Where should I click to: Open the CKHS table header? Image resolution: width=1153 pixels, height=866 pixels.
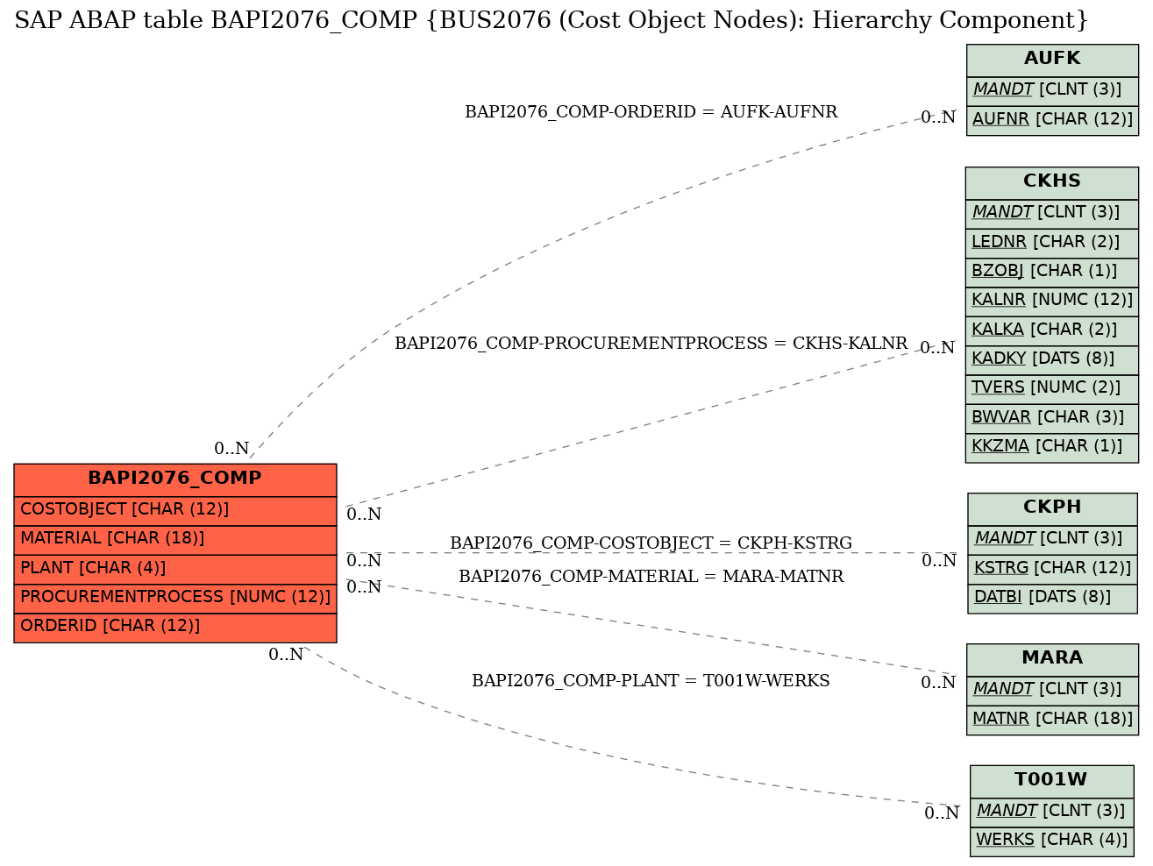tap(1052, 182)
